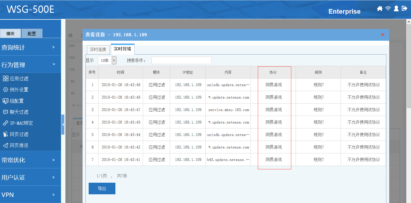
Task: Click the logout icon in header
Action: (404, 9)
